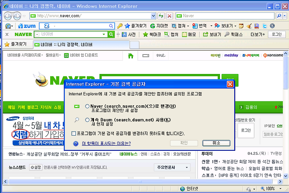
Task: Click 보내기 send tool in zum toolbar
Action: [x=224, y=26]
